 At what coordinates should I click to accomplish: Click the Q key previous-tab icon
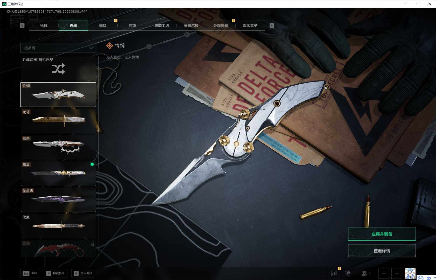pos(22,26)
